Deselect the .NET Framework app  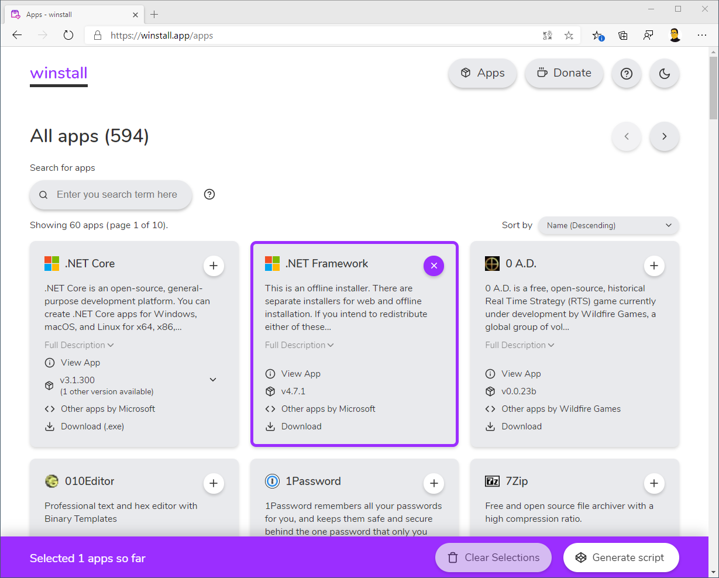(434, 266)
